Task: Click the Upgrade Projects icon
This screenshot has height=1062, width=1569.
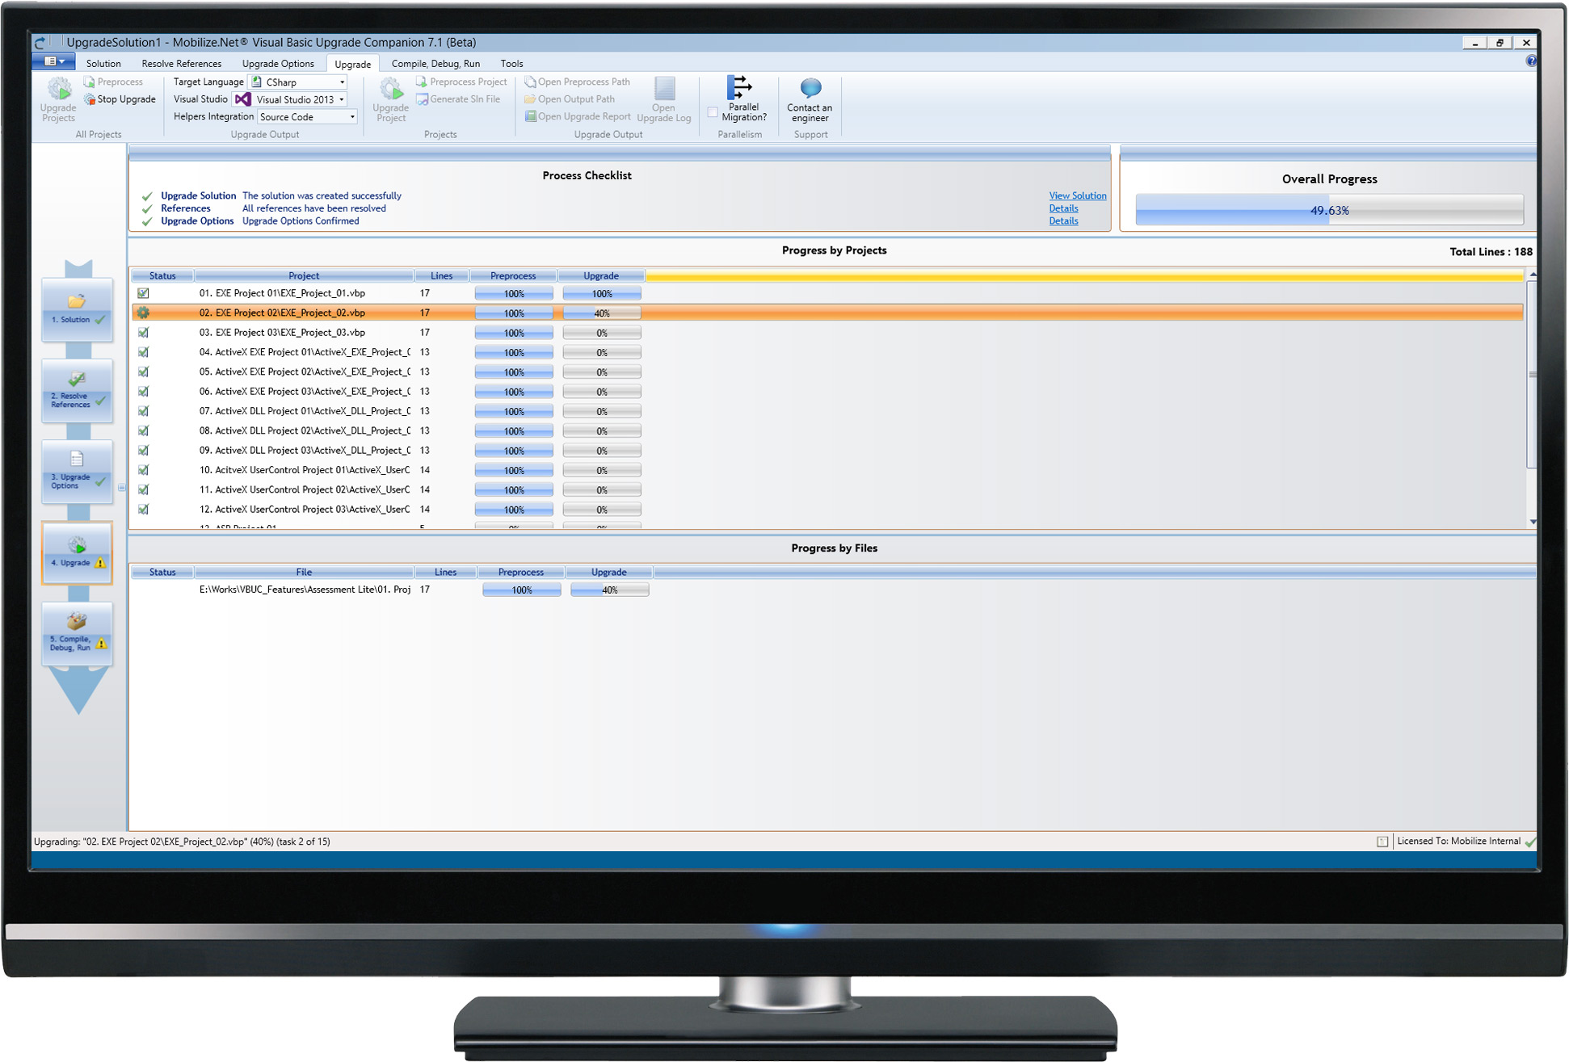Action: pos(57,99)
